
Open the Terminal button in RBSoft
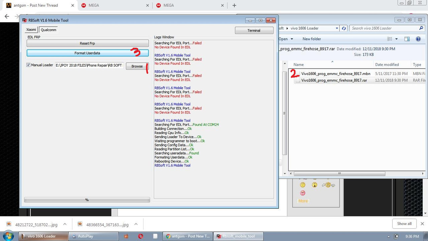254,30
